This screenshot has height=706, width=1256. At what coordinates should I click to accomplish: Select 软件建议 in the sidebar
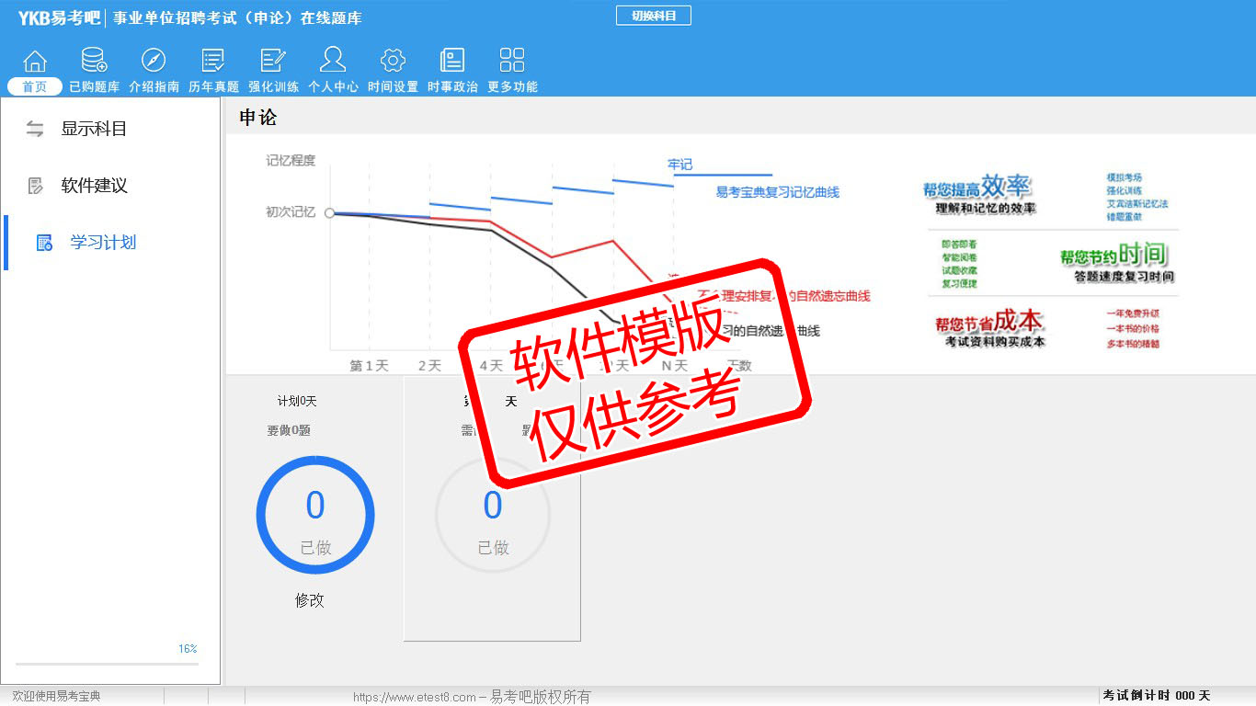click(x=93, y=186)
